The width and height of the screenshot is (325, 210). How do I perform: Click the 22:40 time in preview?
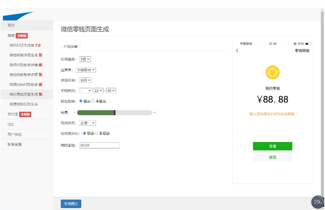(273, 44)
